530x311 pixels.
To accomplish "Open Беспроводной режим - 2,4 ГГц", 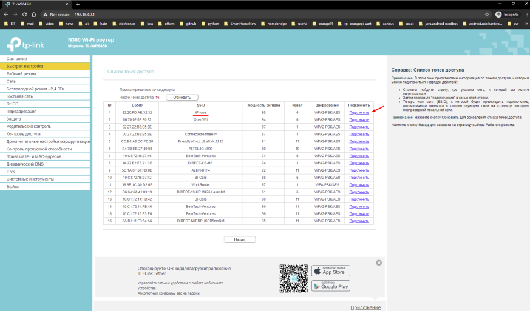I will [x=45, y=89].
